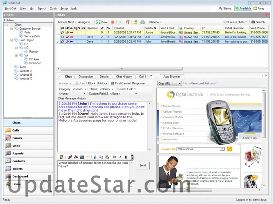The width and height of the screenshot is (273, 204).
Task: Insert horizontal line in message
Action: 87,157
